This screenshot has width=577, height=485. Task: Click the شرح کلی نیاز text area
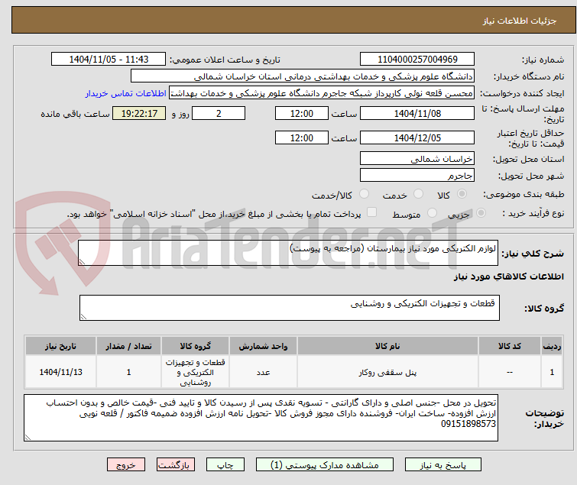tap(288, 253)
